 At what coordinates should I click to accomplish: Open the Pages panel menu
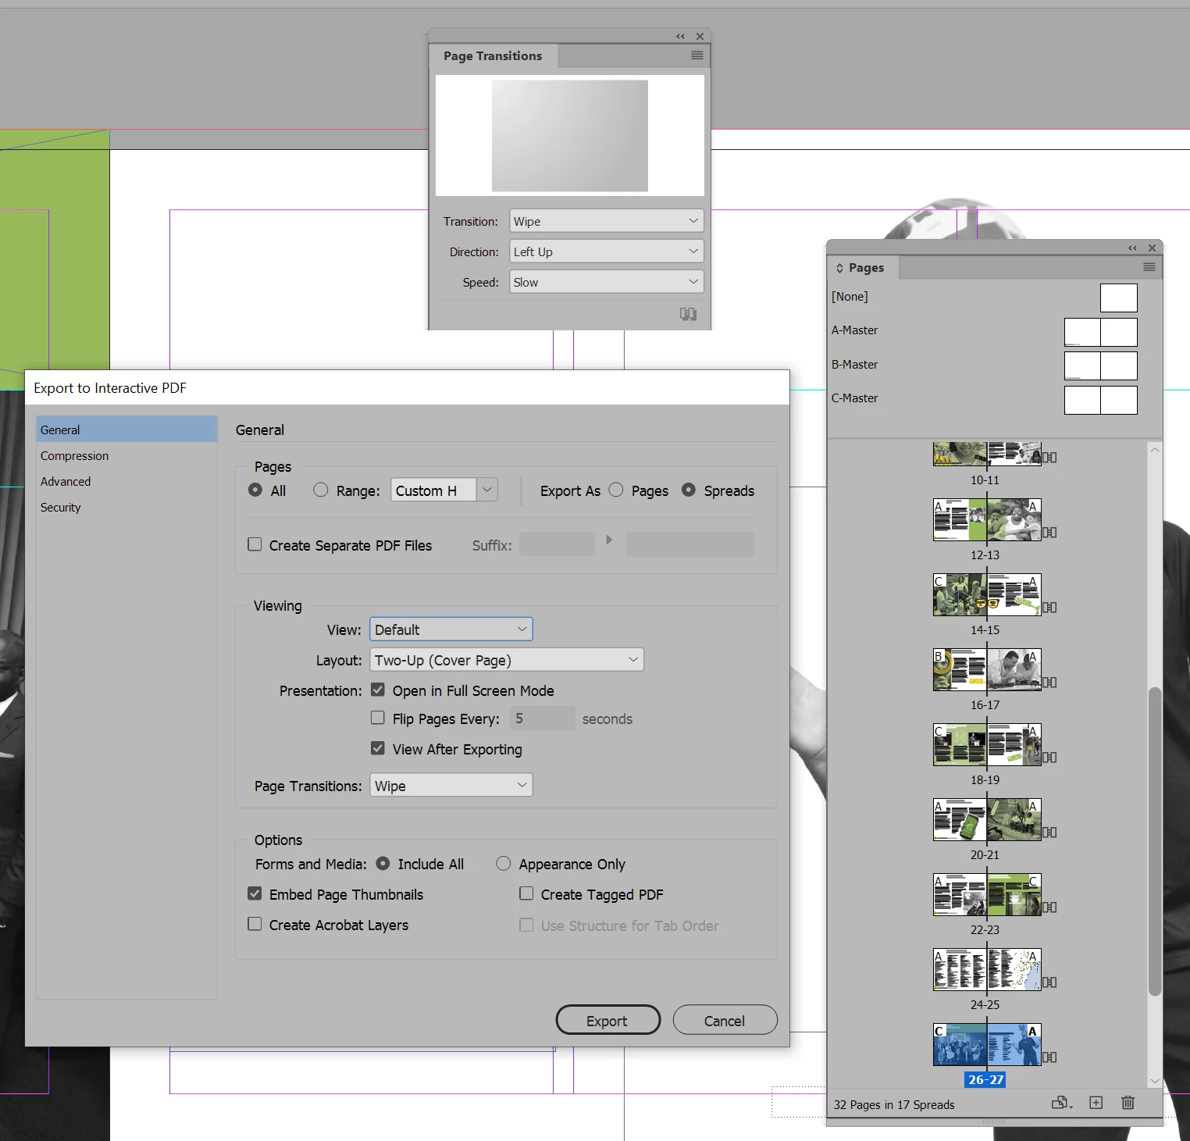(x=1149, y=267)
